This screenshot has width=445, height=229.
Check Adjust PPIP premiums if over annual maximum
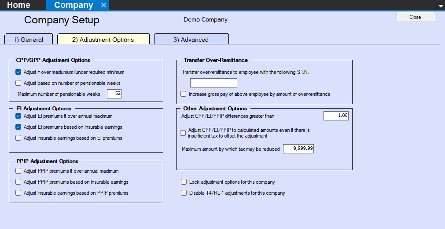[x=18, y=171]
